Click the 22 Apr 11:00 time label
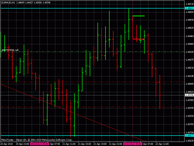The height and width of the screenshot is (146, 194). coord(162,144)
